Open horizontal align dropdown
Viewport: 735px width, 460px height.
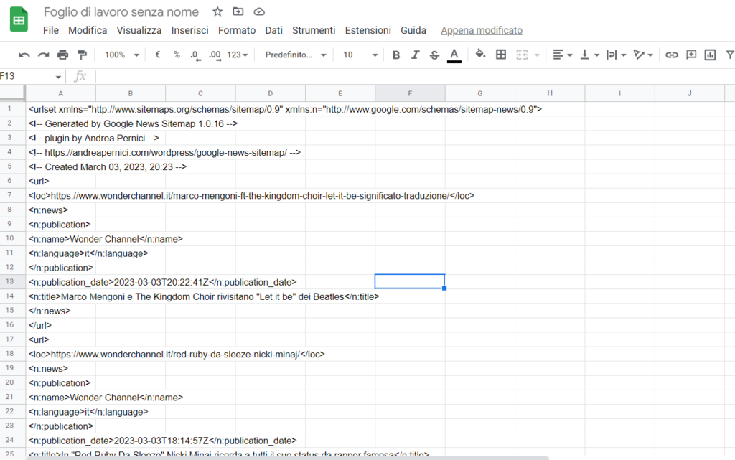(x=563, y=55)
